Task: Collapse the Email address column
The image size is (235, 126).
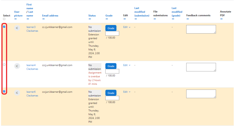Action: pos(43,19)
